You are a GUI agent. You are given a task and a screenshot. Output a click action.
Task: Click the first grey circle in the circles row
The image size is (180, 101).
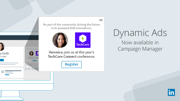[x=26, y=69]
